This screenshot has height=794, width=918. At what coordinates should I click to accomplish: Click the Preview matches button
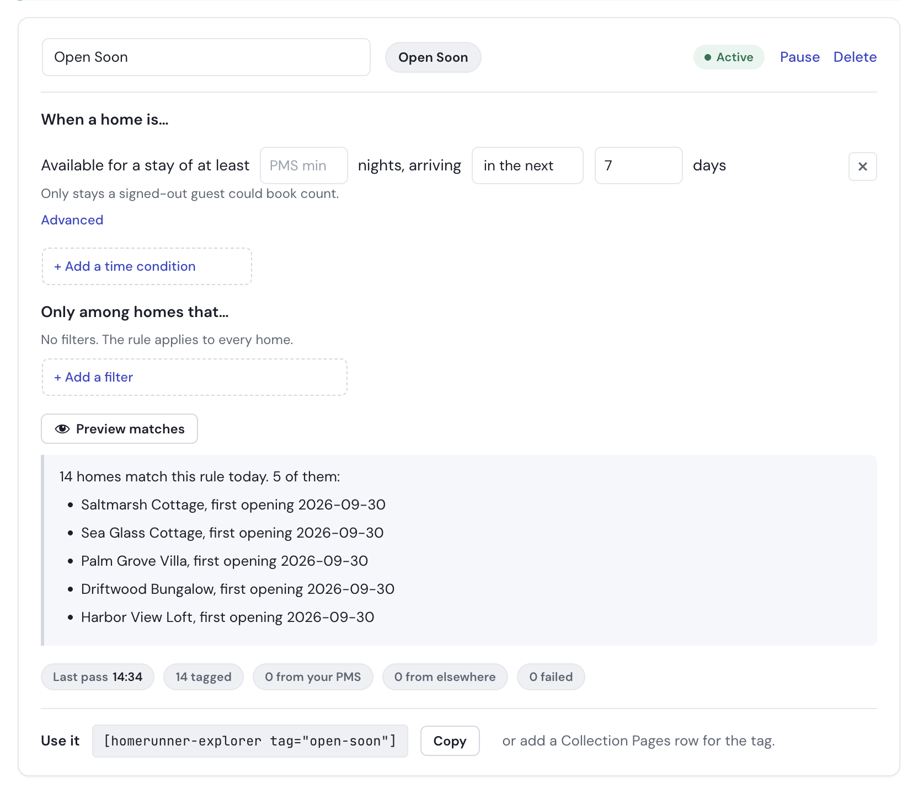[x=119, y=429]
